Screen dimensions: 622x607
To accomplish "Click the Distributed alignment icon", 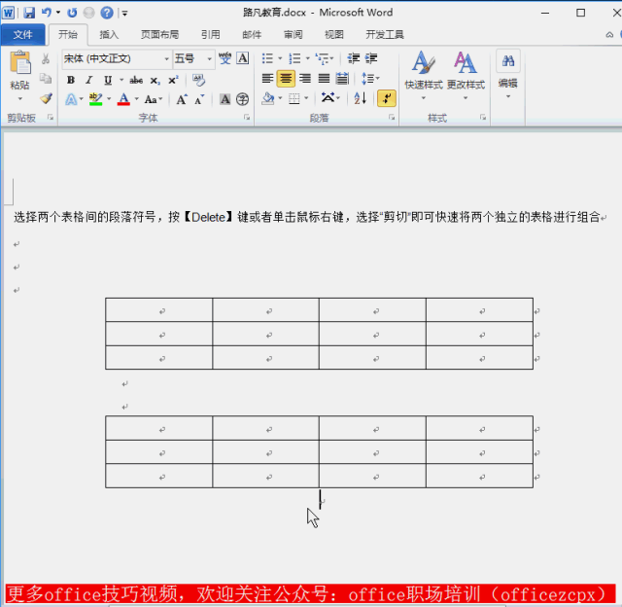I will pos(342,79).
